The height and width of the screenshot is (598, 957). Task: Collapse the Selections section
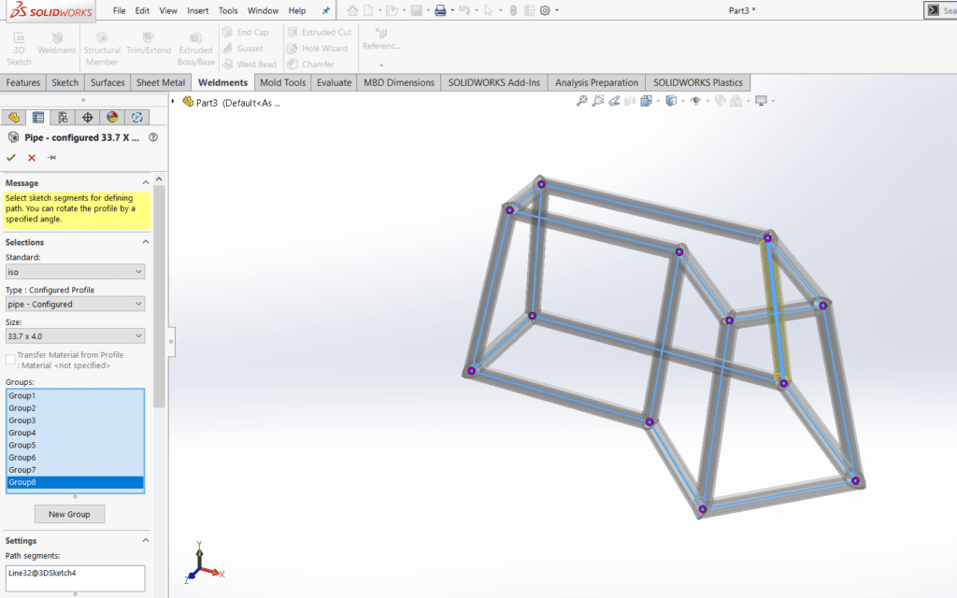coord(145,242)
